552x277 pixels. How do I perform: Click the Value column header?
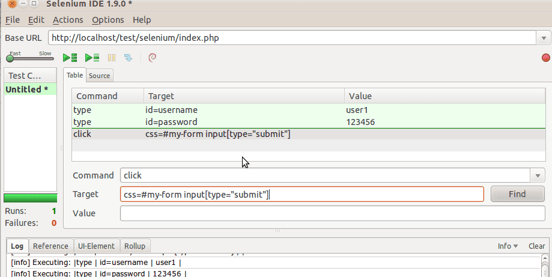(x=445, y=96)
